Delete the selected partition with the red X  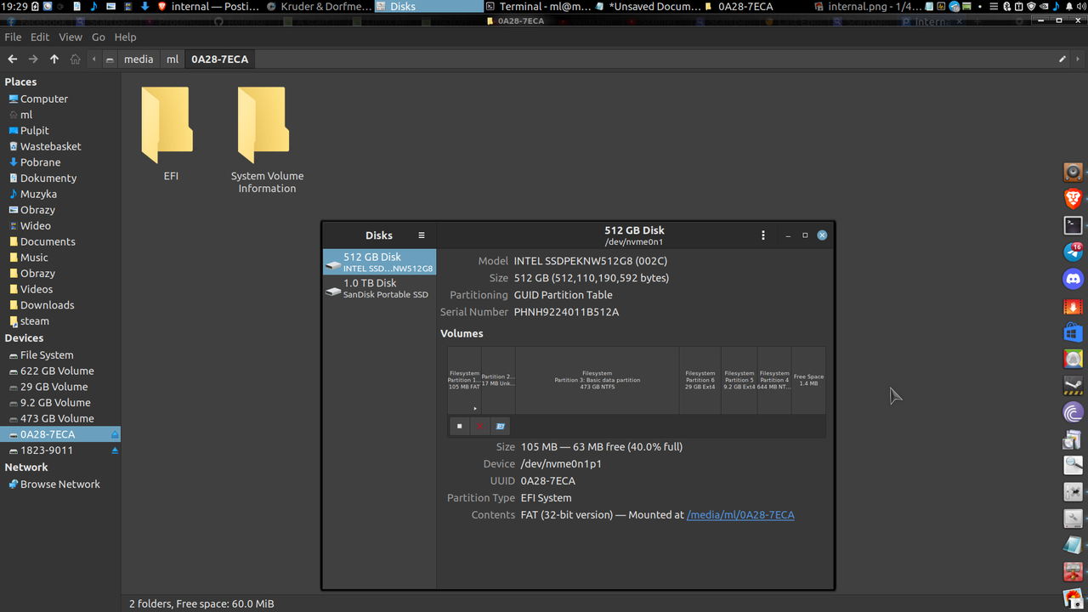coord(479,426)
